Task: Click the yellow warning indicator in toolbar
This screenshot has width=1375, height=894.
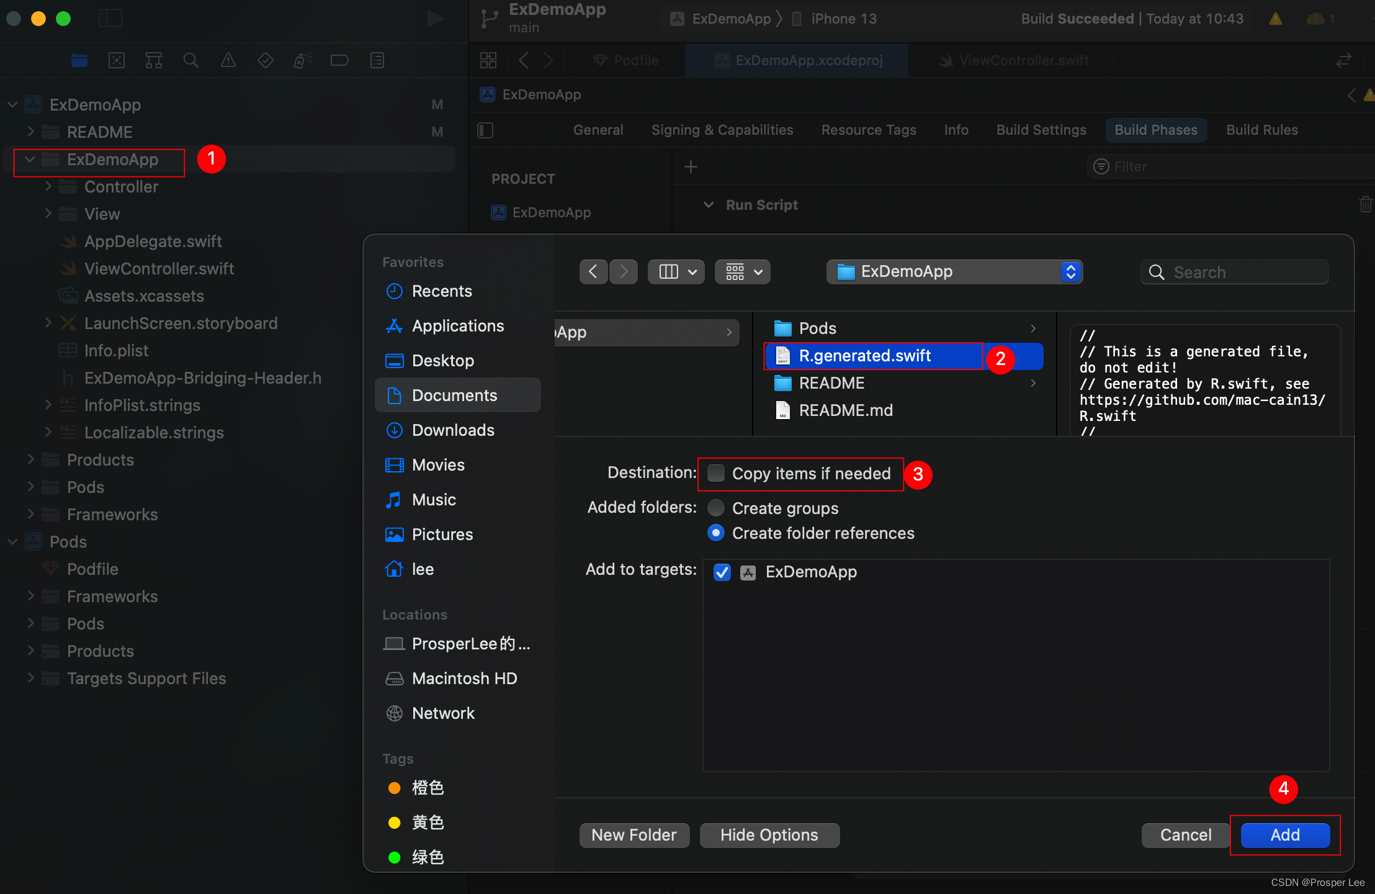Action: click(x=1276, y=19)
